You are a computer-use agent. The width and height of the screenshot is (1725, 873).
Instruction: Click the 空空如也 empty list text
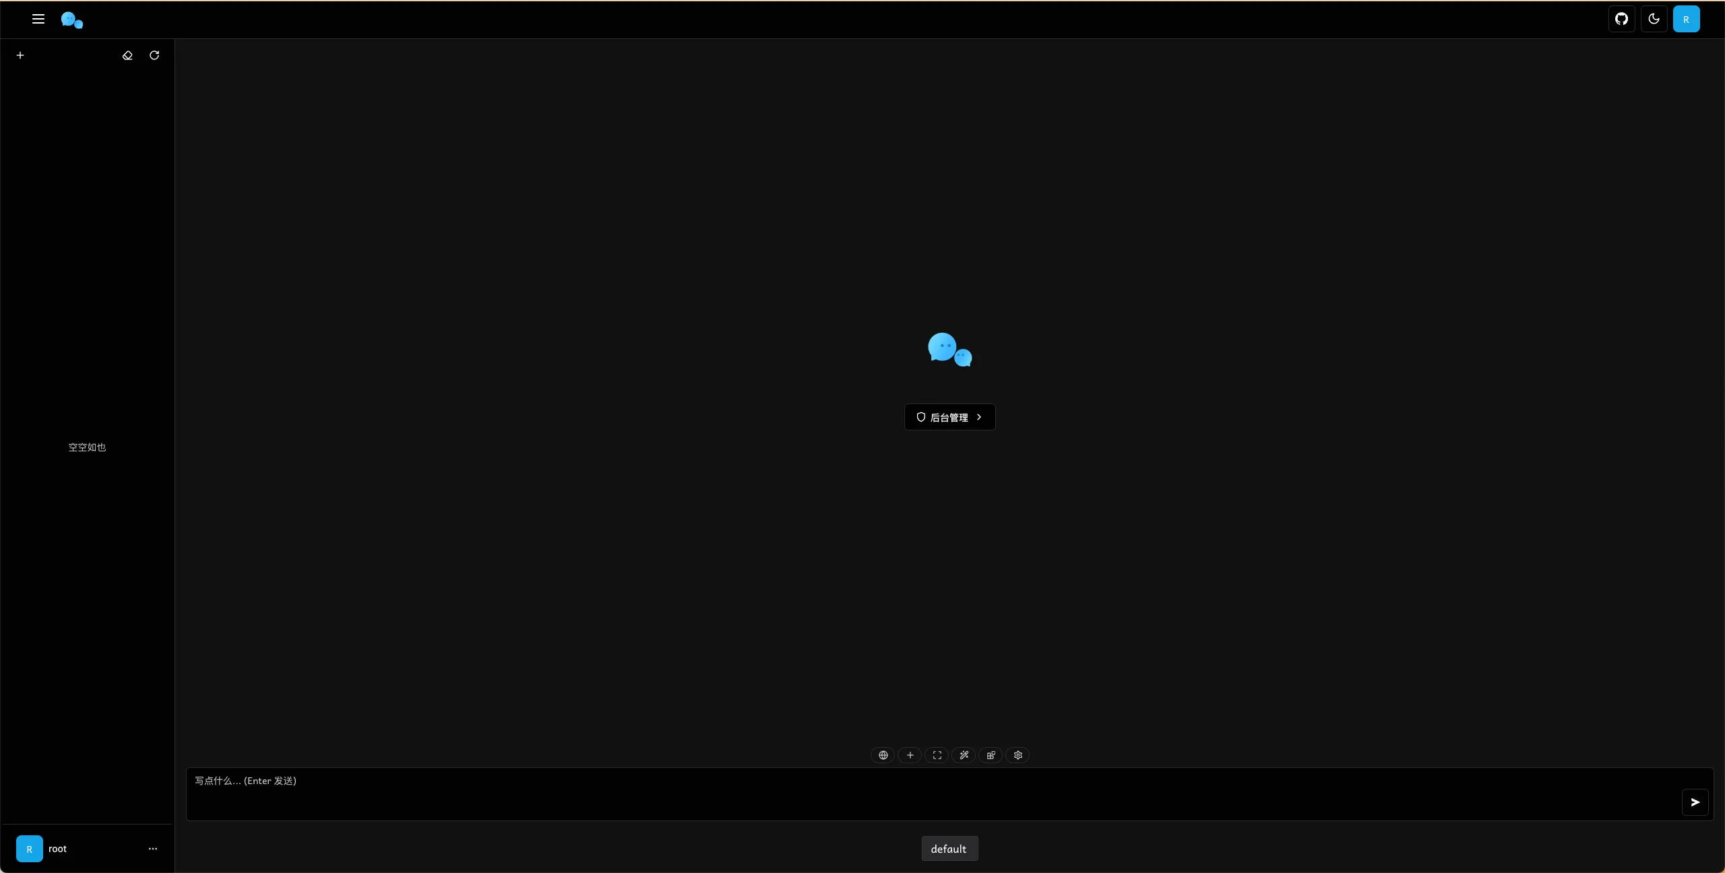[87, 447]
